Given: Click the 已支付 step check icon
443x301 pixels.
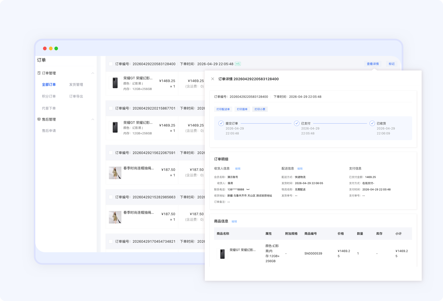Looking at the screenshot, I should point(297,123).
